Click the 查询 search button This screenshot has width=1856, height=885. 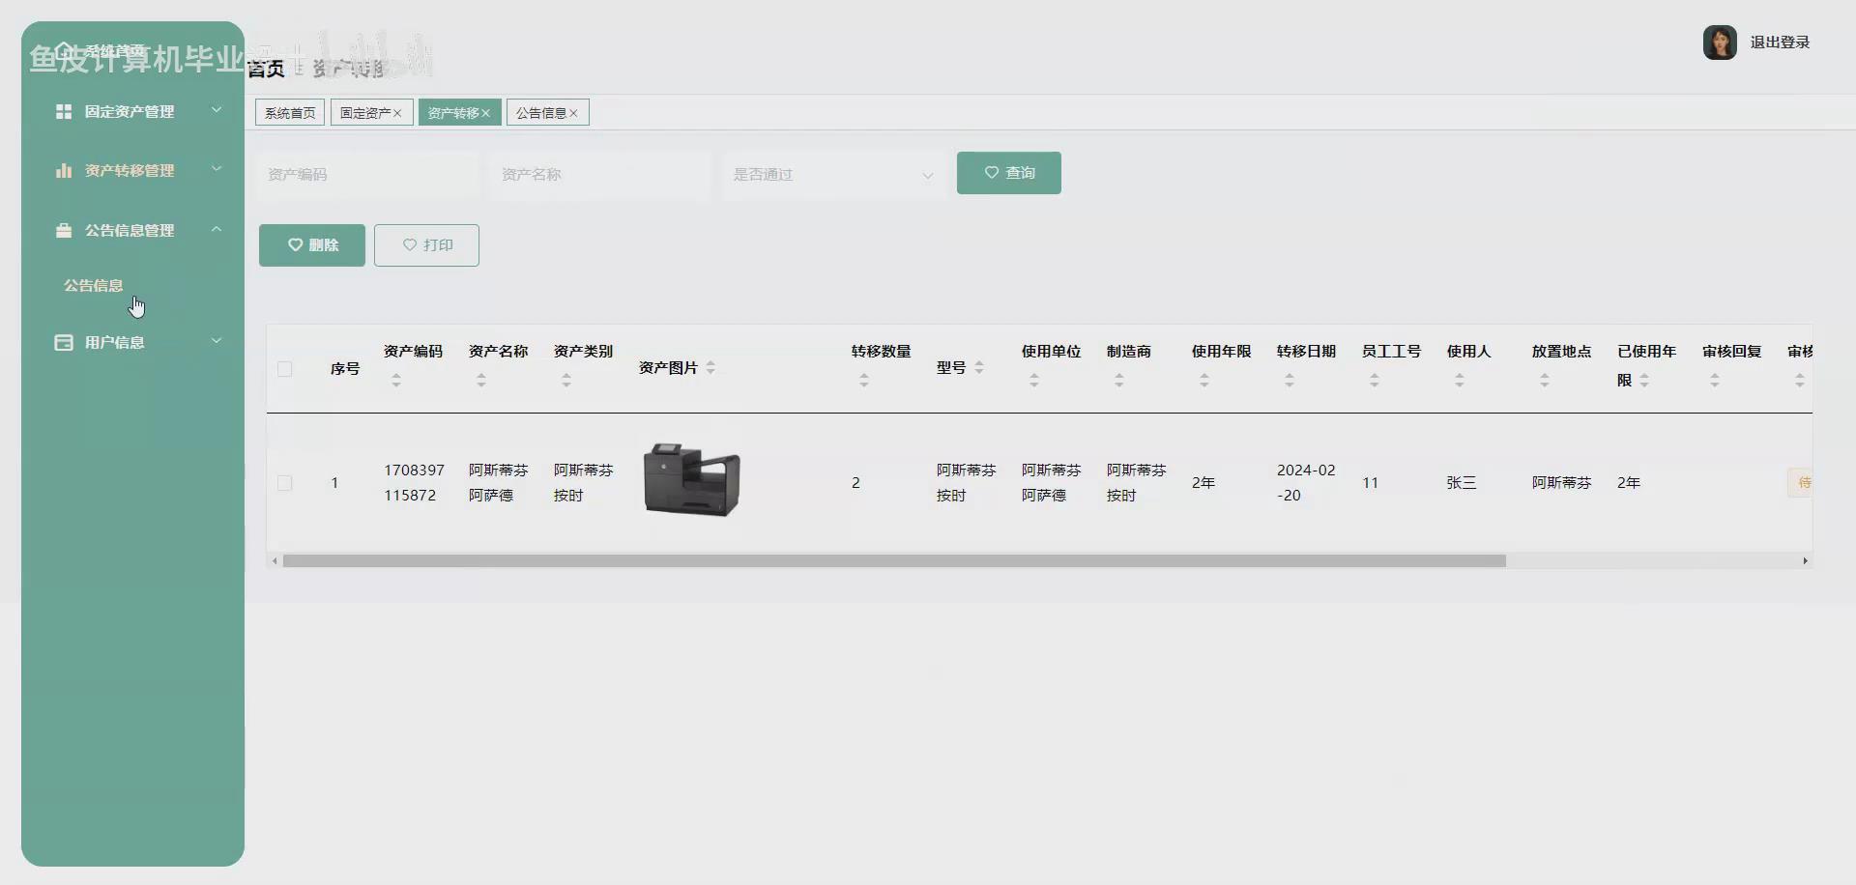(1008, 172)
